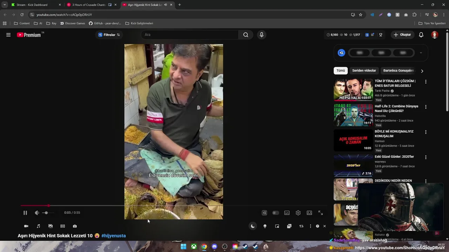
Task: Pause the playing YouTube video
Action: pos(25,213)
